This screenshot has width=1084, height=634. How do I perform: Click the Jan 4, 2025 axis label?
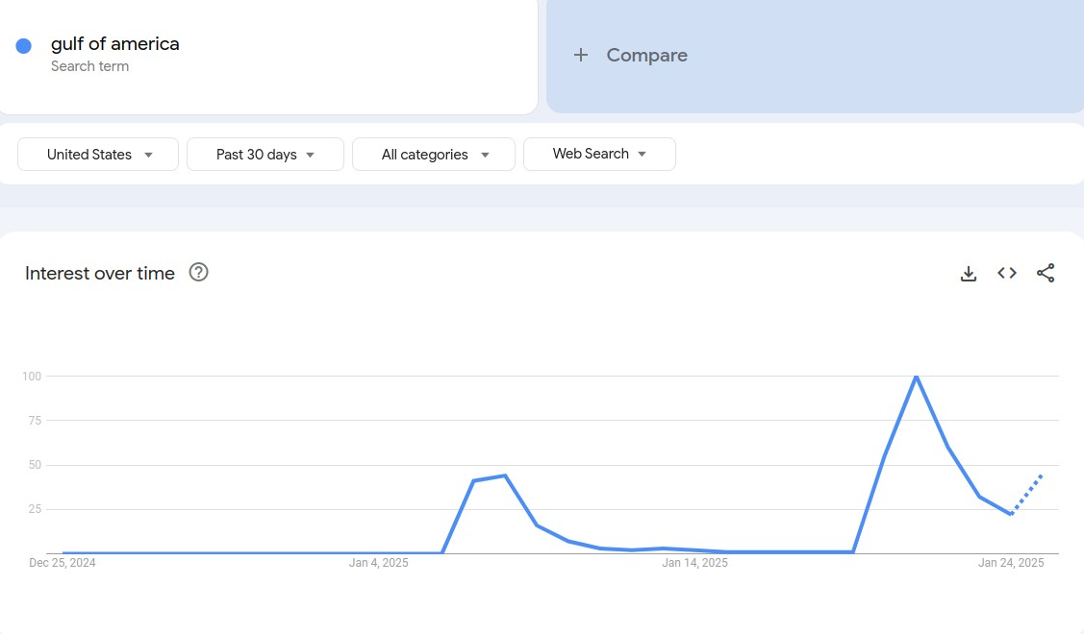coord(378,563)
